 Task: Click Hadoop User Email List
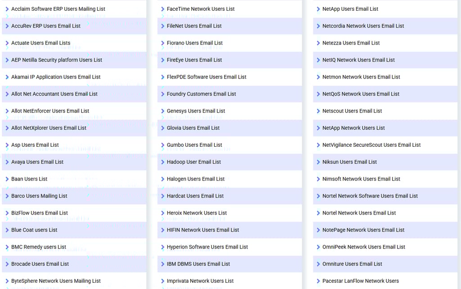[194, 162]
